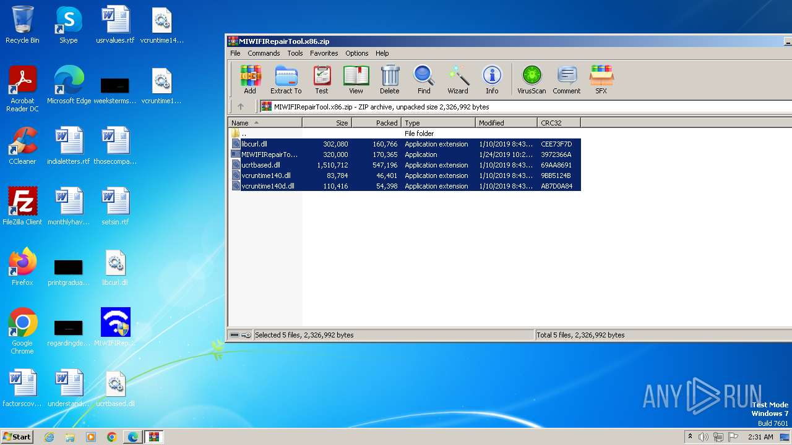Open the Help menu
Image resolution: width=792 pixels, height=445 pixels.
pyautogui.click(x=382, y=53)
